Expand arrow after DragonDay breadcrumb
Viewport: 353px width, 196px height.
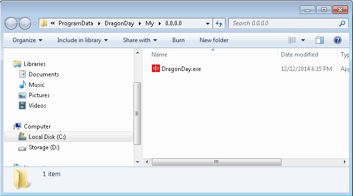click(140, 23)
